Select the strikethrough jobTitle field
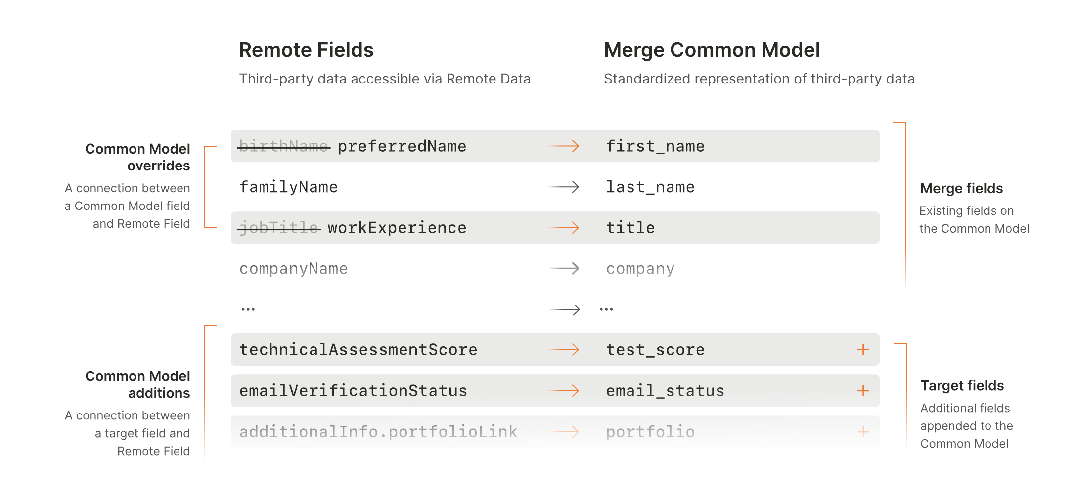This screenshot has width=1077, height=497. (279, 228)
